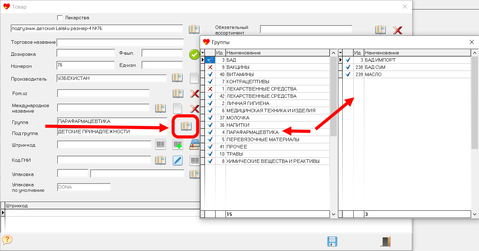Focus the Код ГНИ input field
Viewport: 479px width, 251px height.
pyautogui.click(x=104, y=160)
